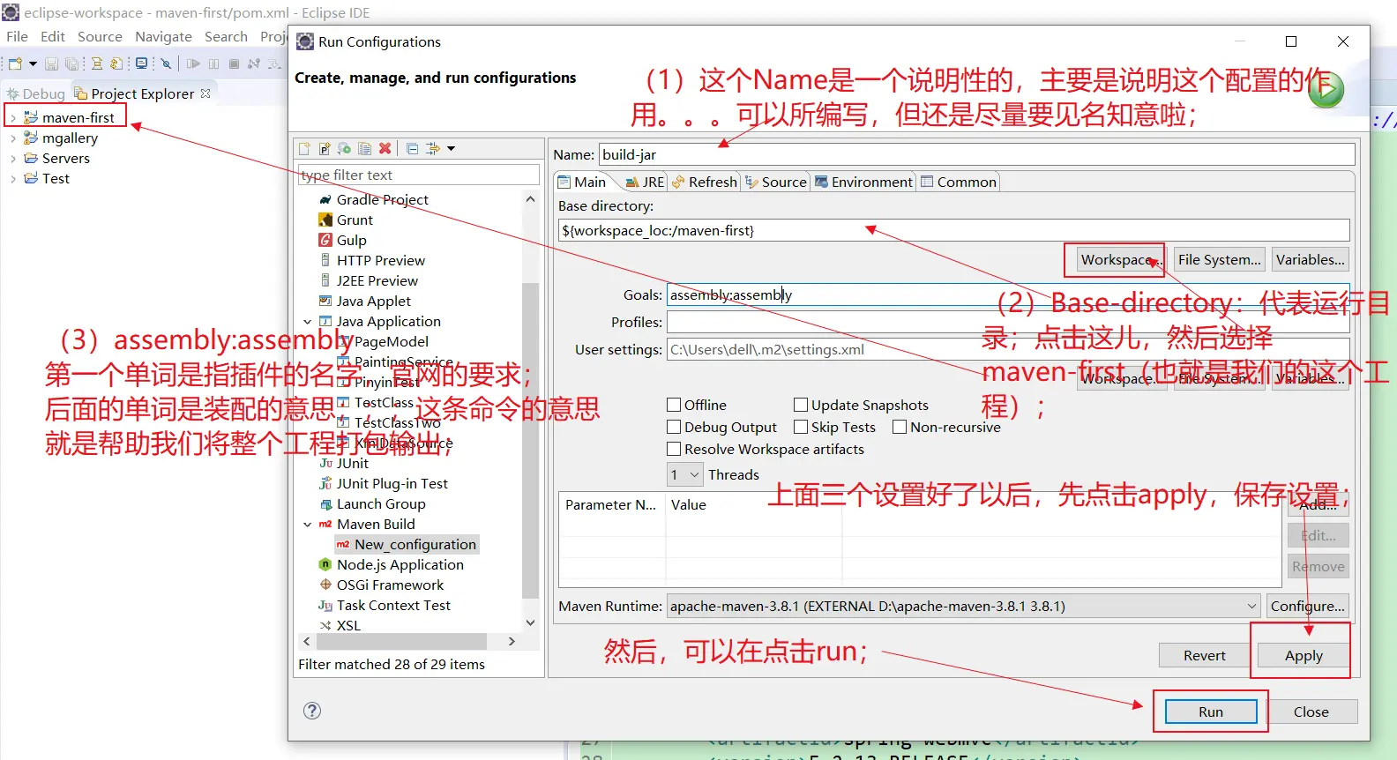The height and width of the screenshot is (760, 1397).
Task: Click the Suspend icon in Eclipse toolbar
Action: point(213,63)
